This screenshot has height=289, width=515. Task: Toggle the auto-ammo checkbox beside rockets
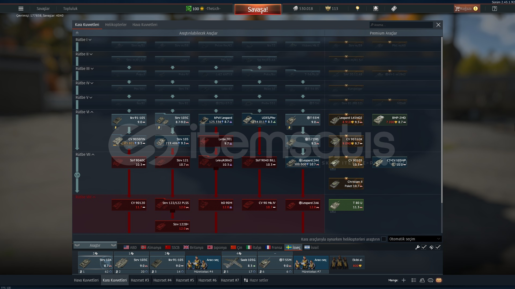coord(438,247)
